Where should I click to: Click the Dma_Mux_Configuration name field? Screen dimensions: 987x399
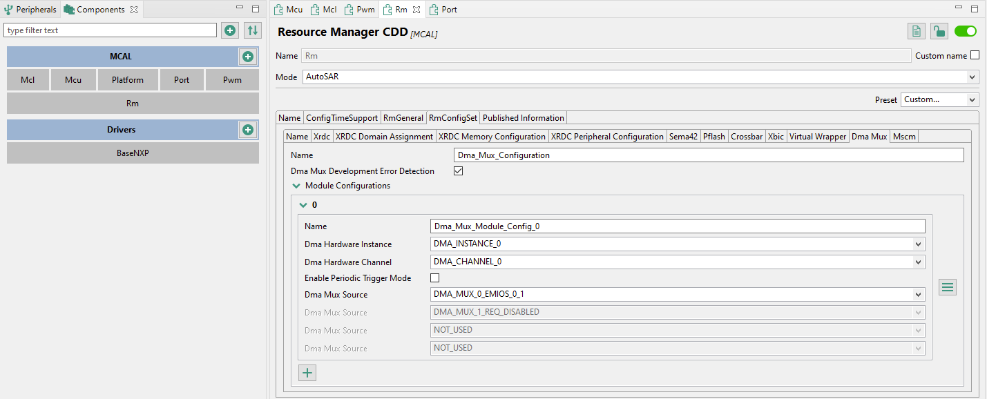[708, 155]
